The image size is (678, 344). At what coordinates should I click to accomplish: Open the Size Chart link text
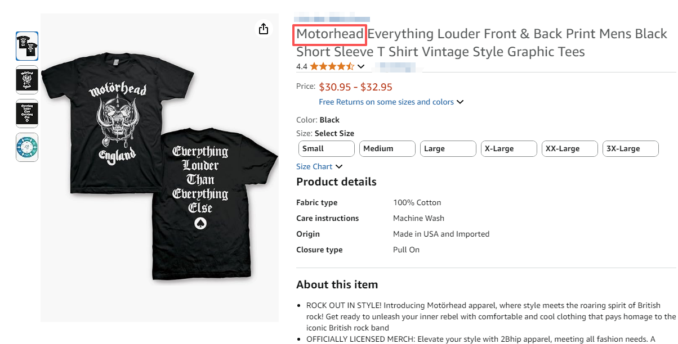[314, 166]
